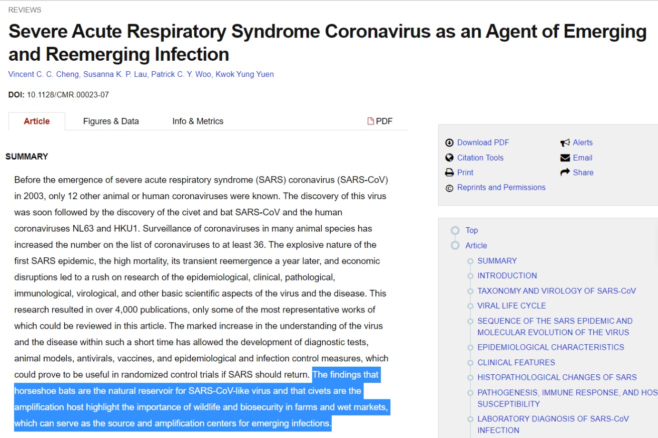Open author Kwok Yung Yuen
The width and height of the screenshot is (658, 438).
[245, 74]
